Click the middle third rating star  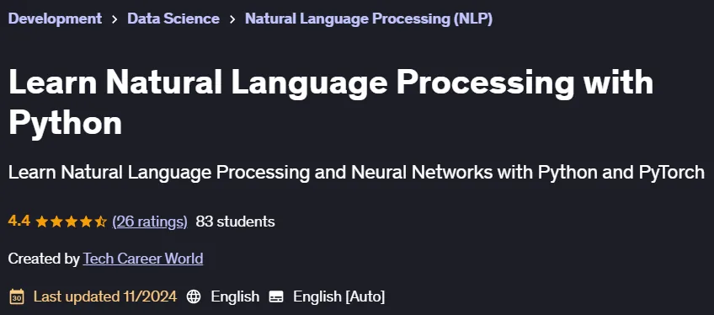pos(71,222)
